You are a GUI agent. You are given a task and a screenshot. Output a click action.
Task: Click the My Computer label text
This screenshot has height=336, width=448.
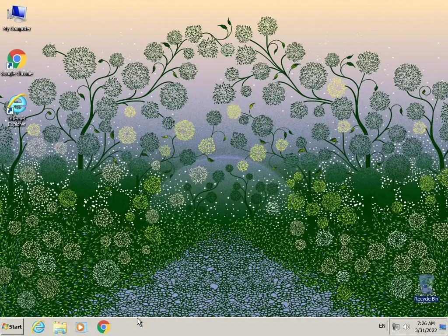click(x=17, y=28)
